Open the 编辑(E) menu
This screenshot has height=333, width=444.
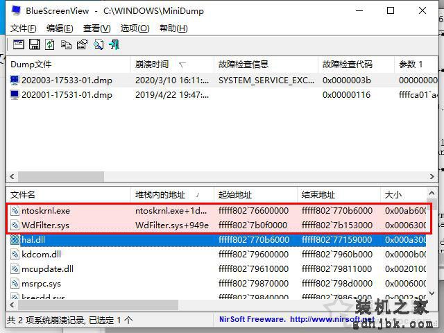point(60,28)
